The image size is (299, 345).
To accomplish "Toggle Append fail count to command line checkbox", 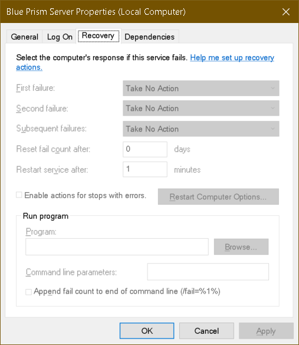I will tap(28, 292).
